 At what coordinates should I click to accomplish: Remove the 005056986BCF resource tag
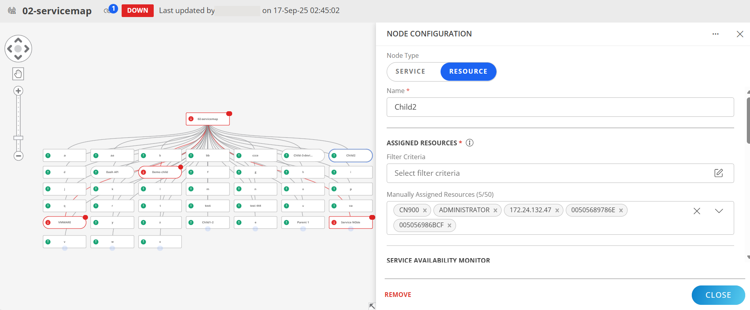pos(449,226)
